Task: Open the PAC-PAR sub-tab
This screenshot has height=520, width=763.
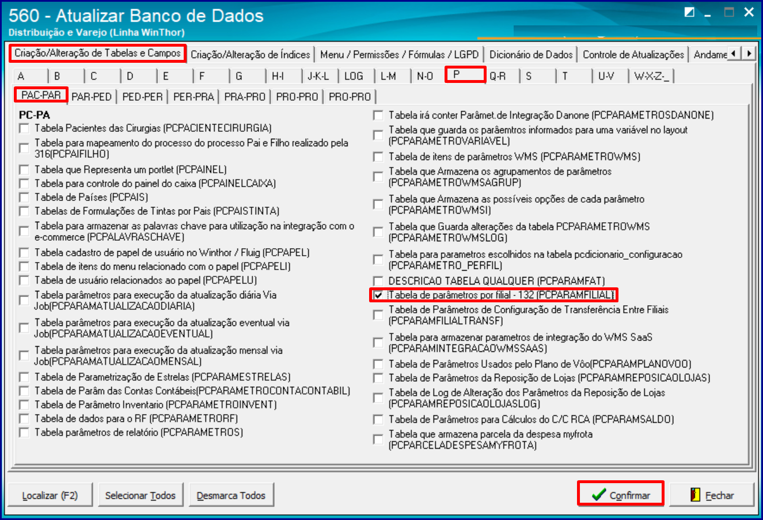Action: tap(41, 95)
